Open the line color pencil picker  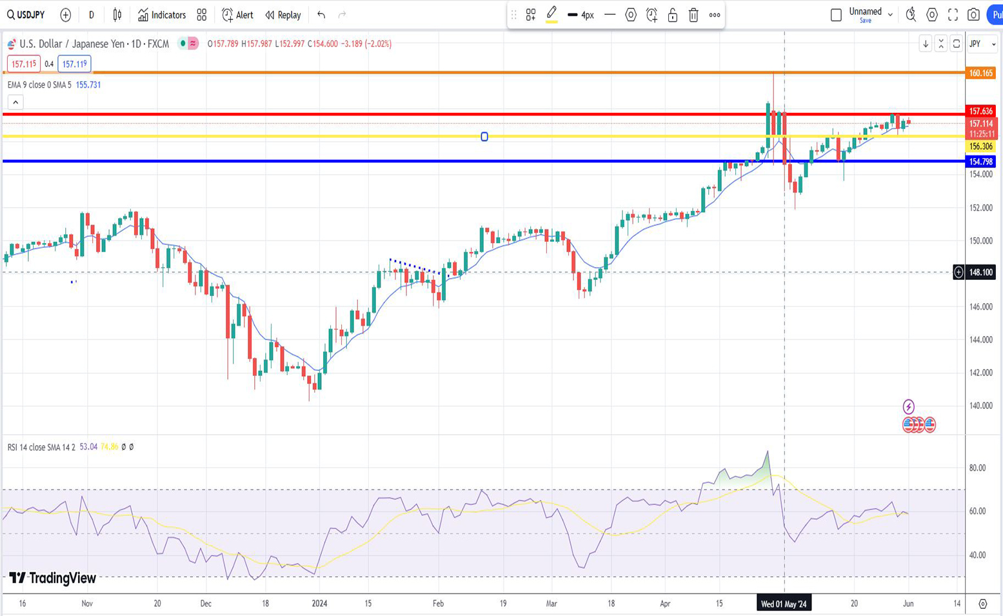551,14
